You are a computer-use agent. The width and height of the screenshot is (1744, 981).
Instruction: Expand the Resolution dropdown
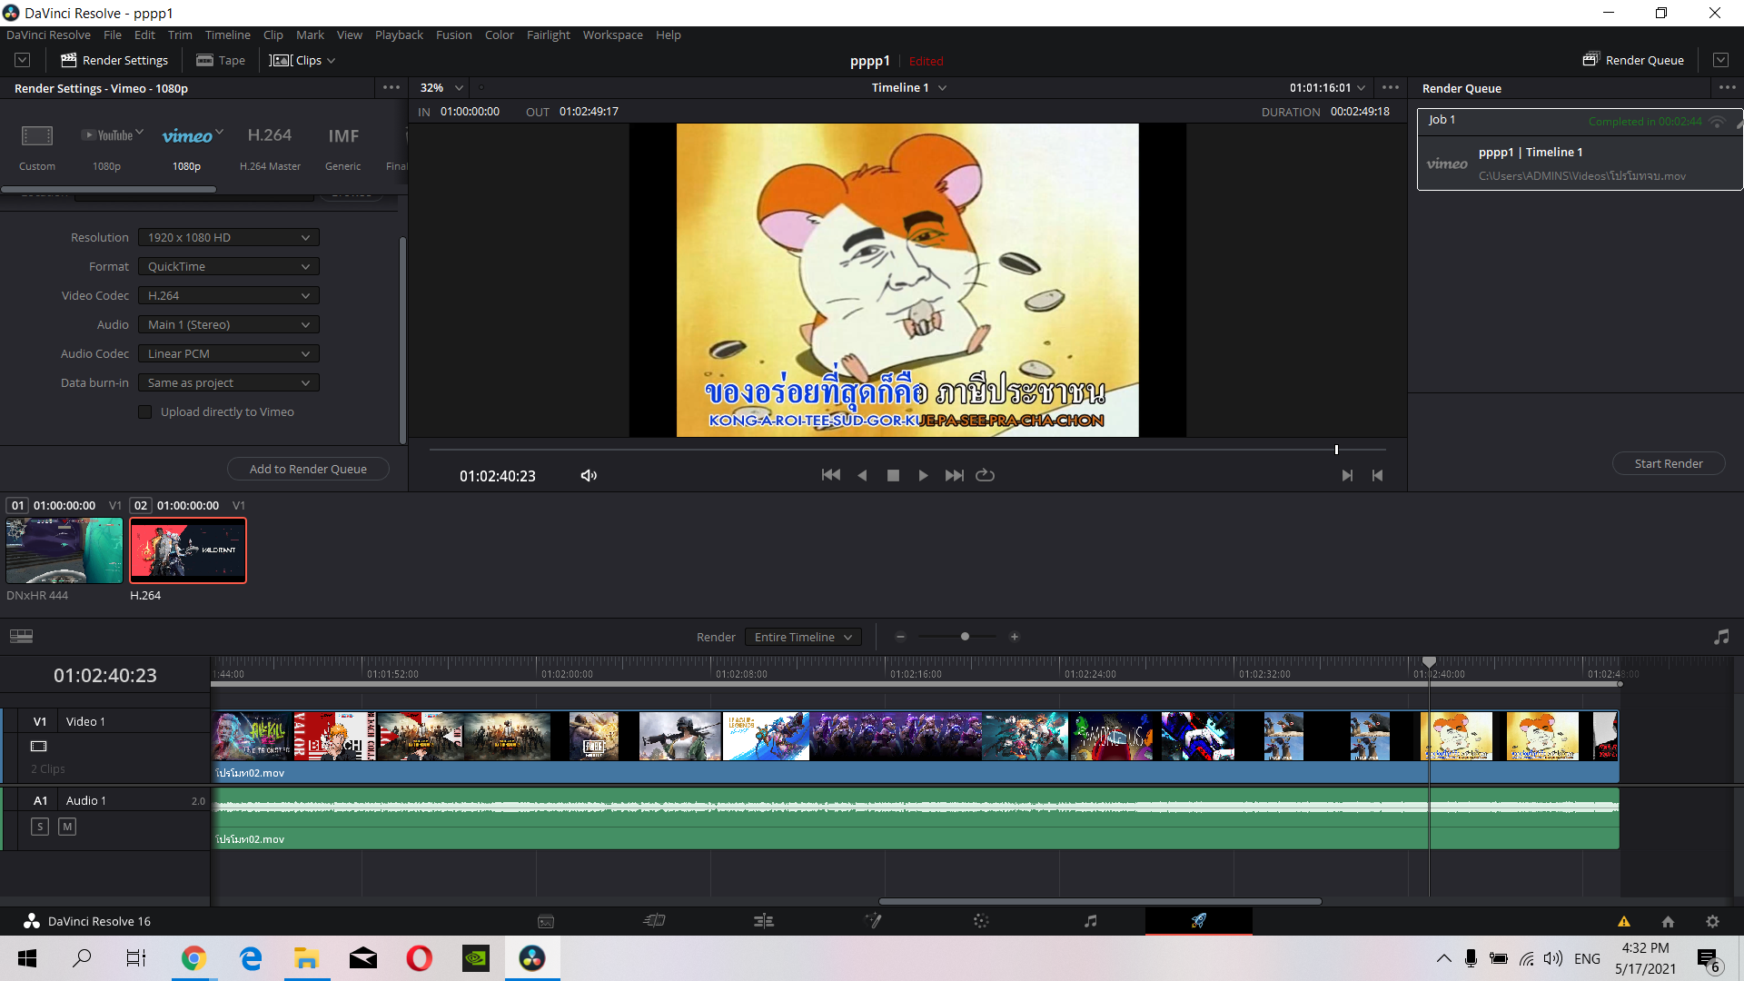pyautogui.click(x=229, y=238)
